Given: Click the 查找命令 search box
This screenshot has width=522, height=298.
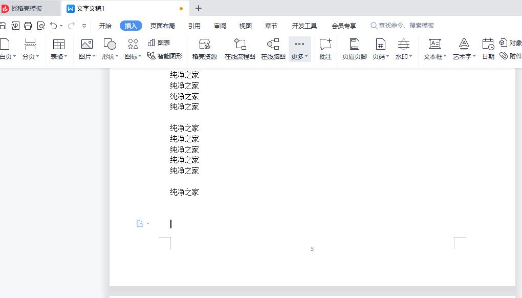Looking at the screenshot, I should 406,26.
